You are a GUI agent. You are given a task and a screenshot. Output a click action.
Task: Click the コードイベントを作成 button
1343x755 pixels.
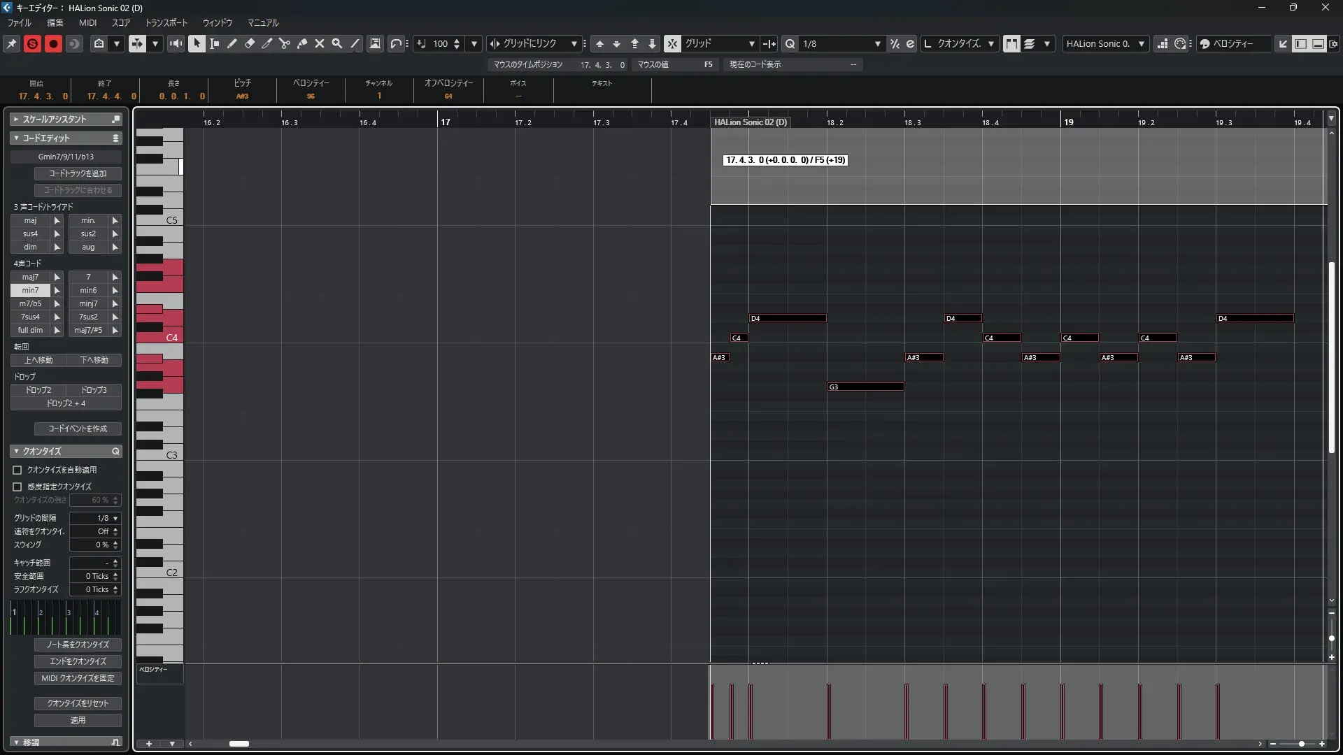(x=78, y=429)
